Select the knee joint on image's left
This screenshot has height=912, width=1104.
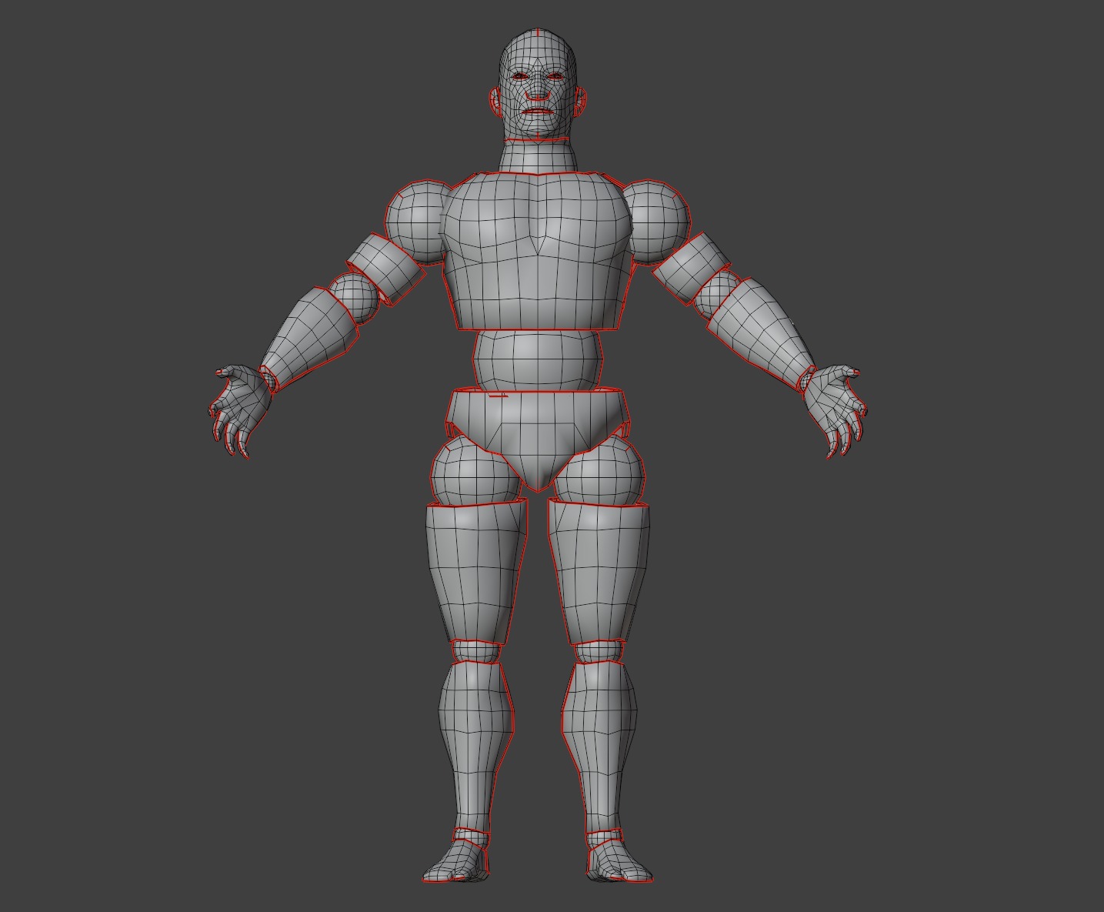(x=476, y=651)
